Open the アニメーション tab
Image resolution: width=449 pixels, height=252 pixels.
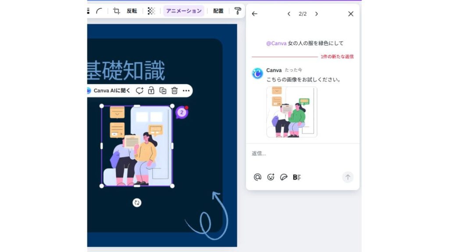(x=184, y=11)
